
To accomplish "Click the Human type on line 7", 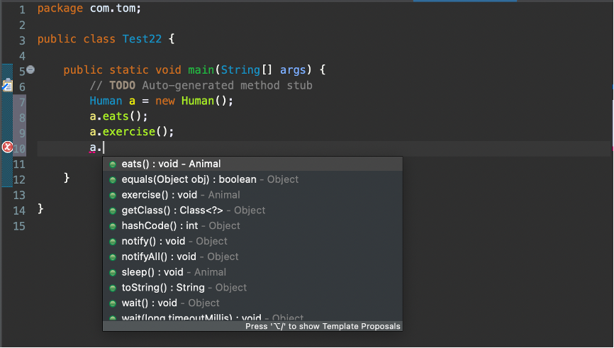I will pos(106,101).
